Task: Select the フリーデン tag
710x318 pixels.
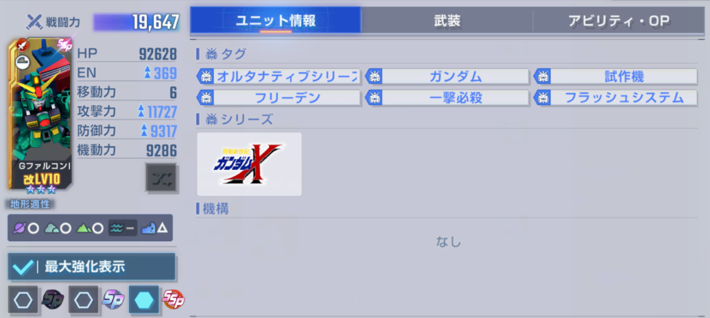Action: 279,98
